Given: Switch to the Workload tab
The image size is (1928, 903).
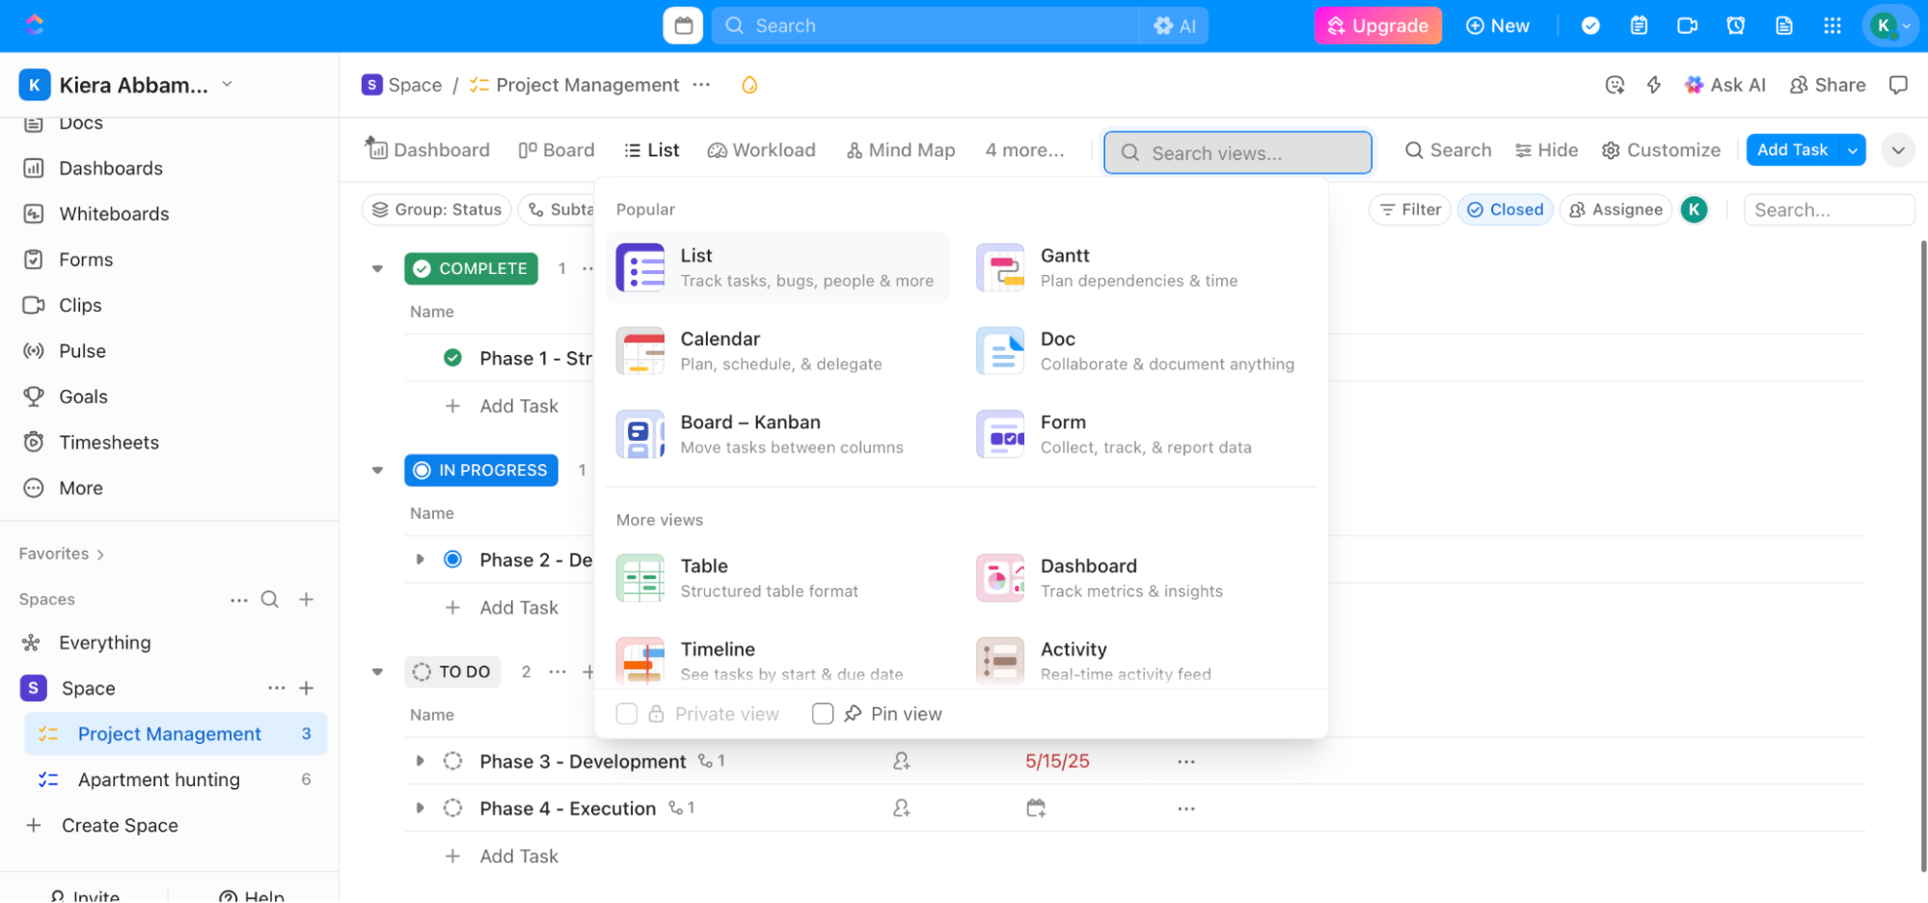Looking at the screenshot, I should pyautogui.click(x=761, y=150).
